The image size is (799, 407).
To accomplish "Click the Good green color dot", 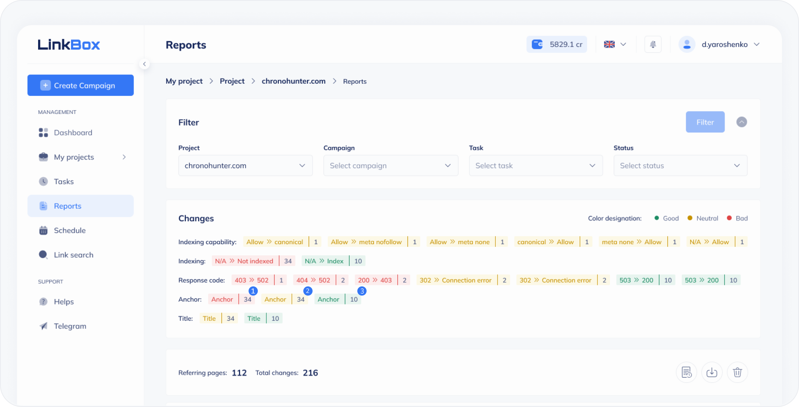I will (657, 218).
